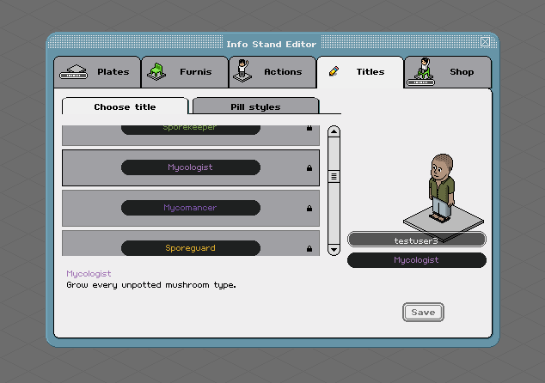Click the pencil icon on Titles tab

(x=334, y=71)
